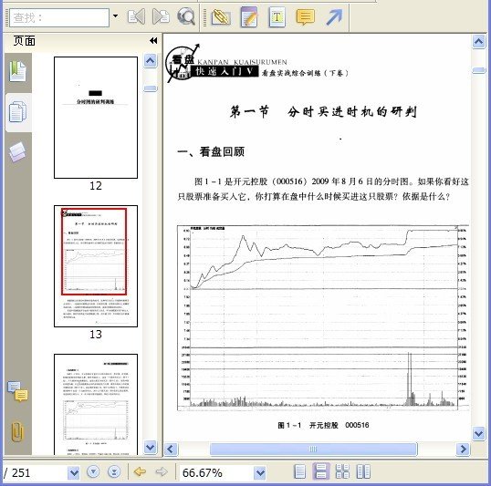This screenshot has width=491, height=486.
Task: Collapse the pages panel with double arrow
Action: 153,41
